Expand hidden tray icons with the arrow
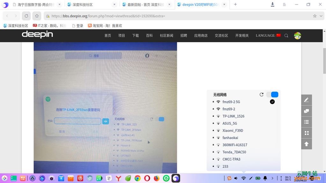 tap(272, 178)
